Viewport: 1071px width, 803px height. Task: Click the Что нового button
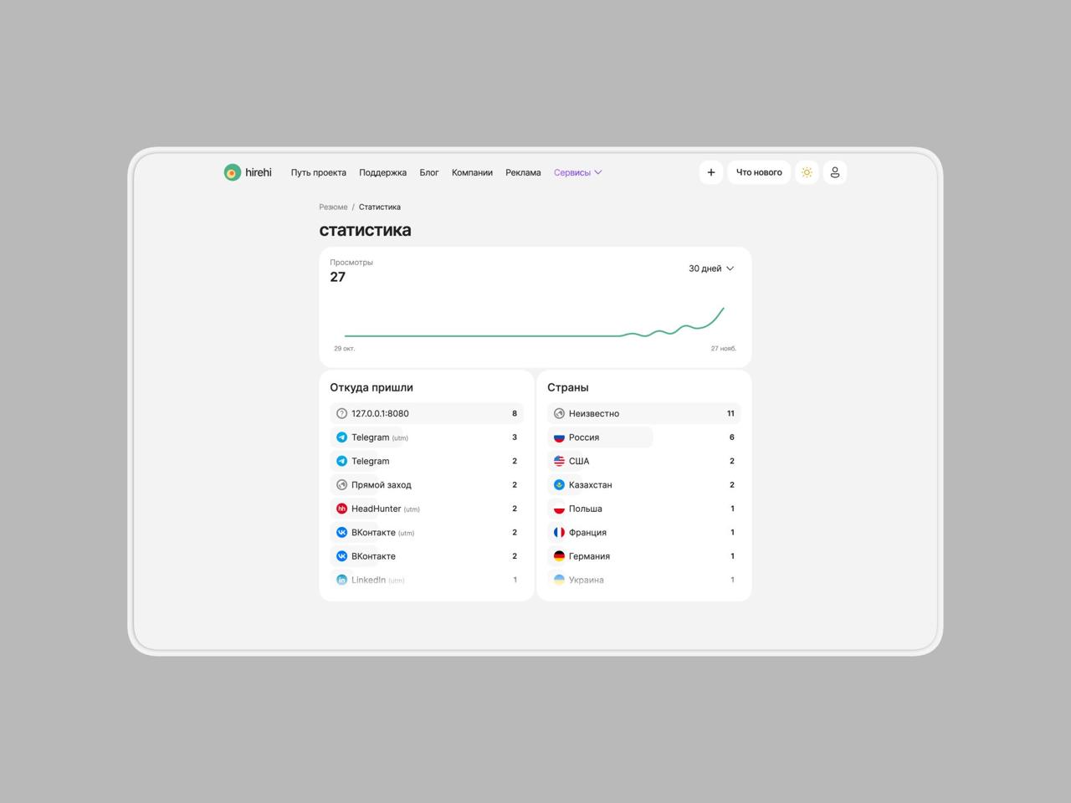coord(759,172)
